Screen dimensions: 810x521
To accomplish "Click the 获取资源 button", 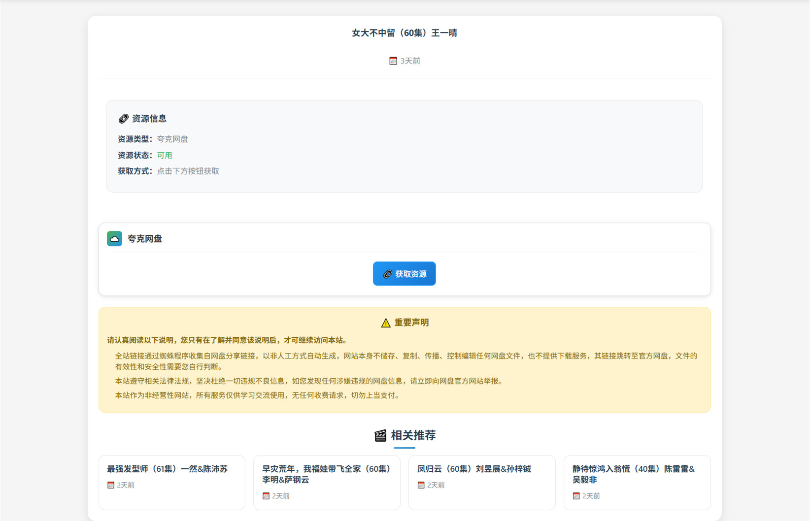I will tap(404, 274).
